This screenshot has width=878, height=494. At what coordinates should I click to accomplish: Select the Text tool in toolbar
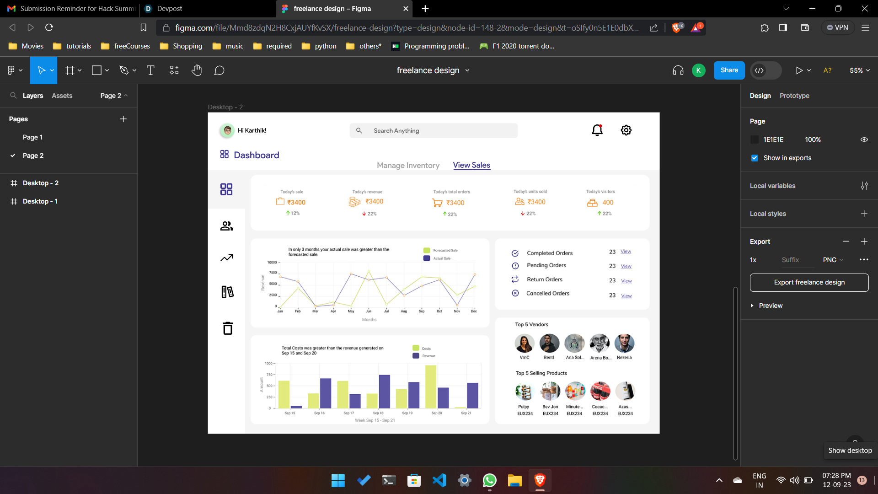click(150, 70)
